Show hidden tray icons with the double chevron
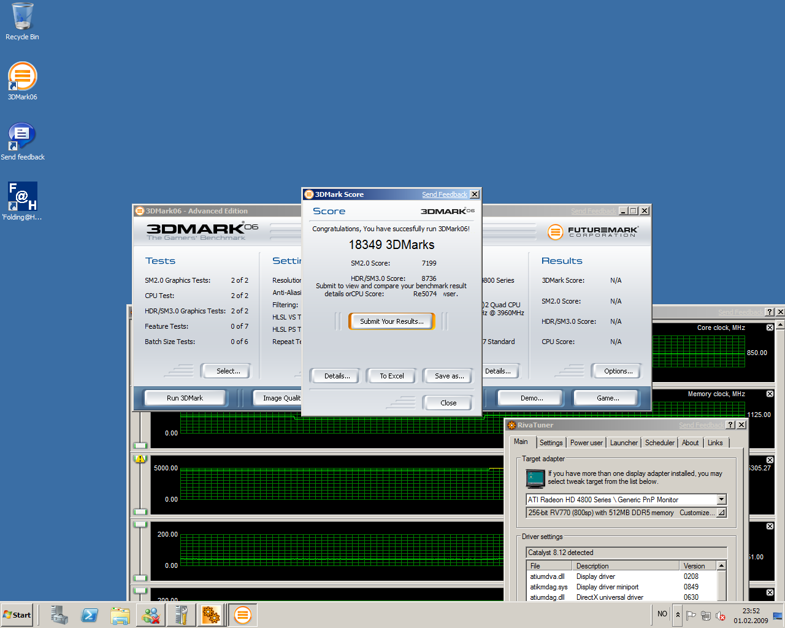This screenshot has width=785, height=628. point(678,615)
